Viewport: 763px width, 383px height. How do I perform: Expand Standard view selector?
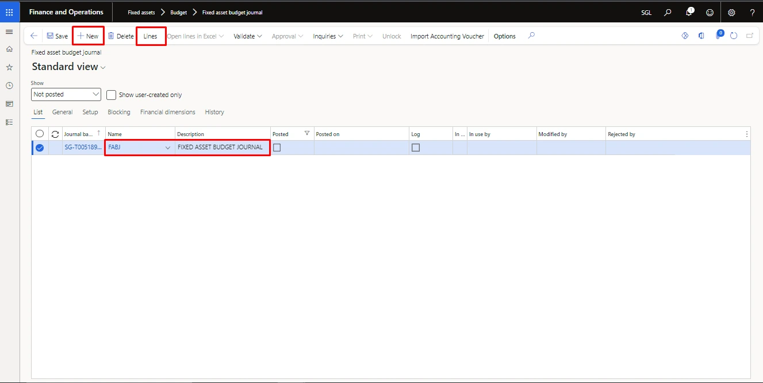(69, 67)
